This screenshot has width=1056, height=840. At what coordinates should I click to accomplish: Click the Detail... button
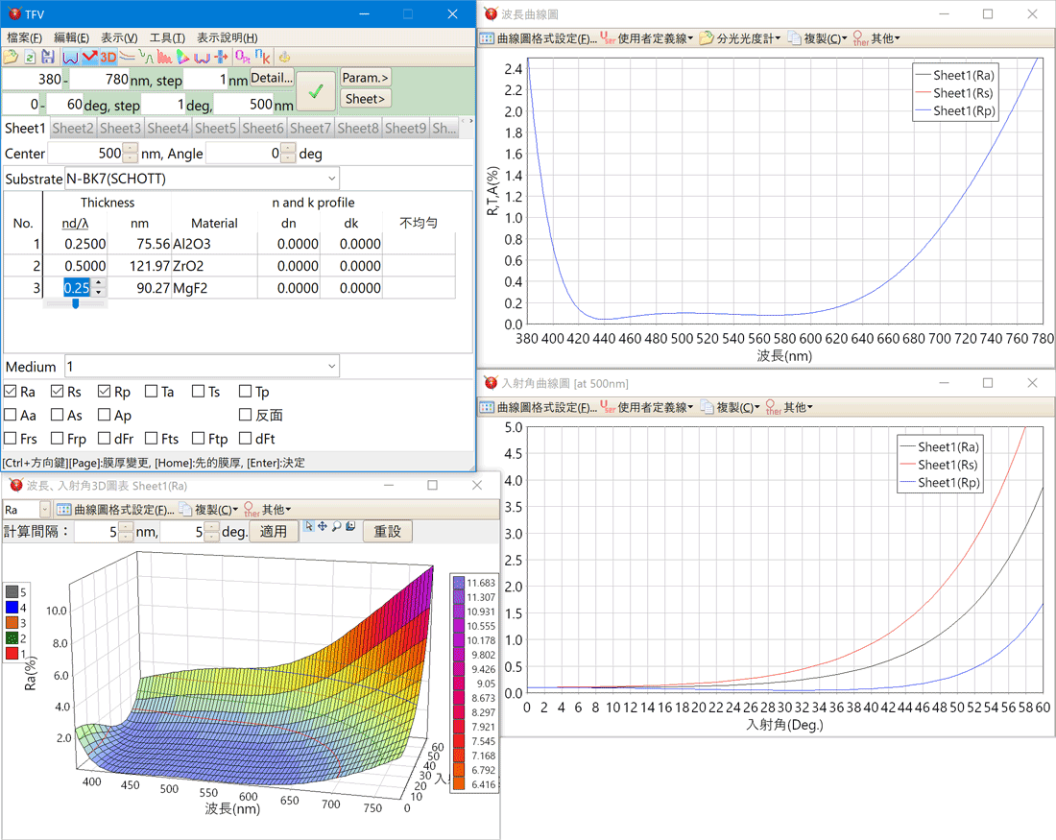click(272, 78)
